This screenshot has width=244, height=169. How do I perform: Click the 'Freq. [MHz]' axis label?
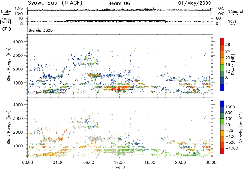pos(6,20)
